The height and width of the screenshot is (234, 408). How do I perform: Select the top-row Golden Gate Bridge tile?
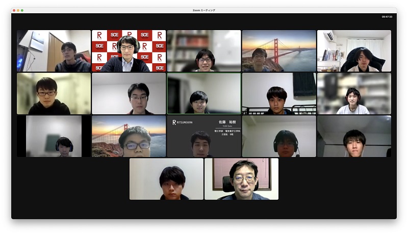278,51
